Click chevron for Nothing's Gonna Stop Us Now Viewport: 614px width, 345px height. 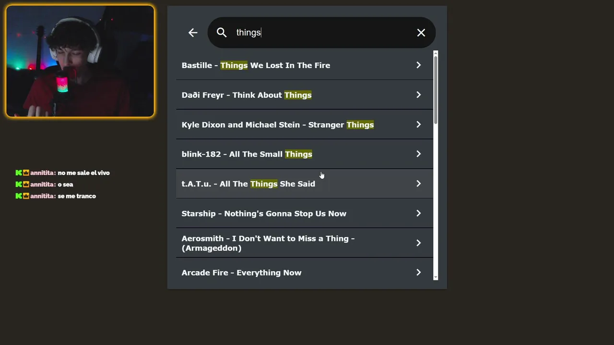[418, 213]
